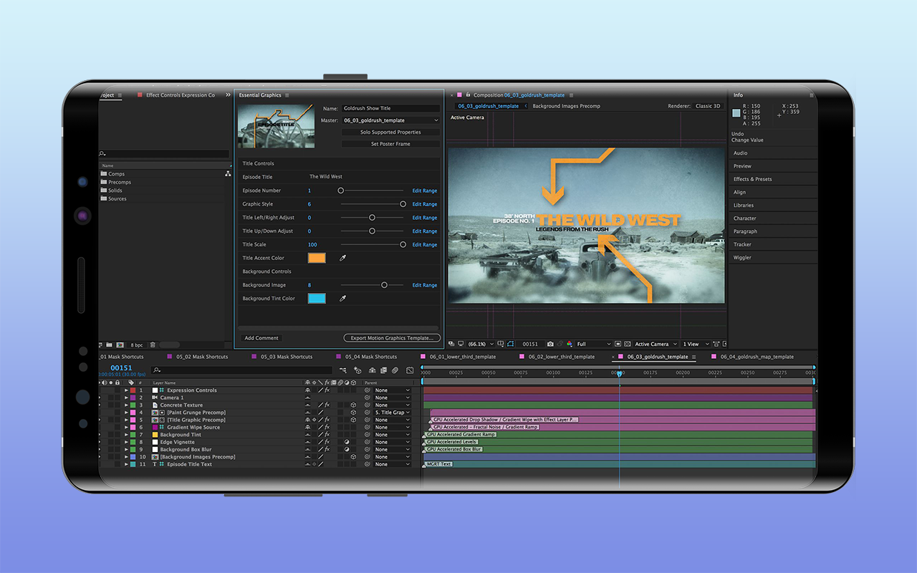Open Background Images Precomp viewer tab
The height and width of the screenshot is (573, 917).
(x=567, y=106)
